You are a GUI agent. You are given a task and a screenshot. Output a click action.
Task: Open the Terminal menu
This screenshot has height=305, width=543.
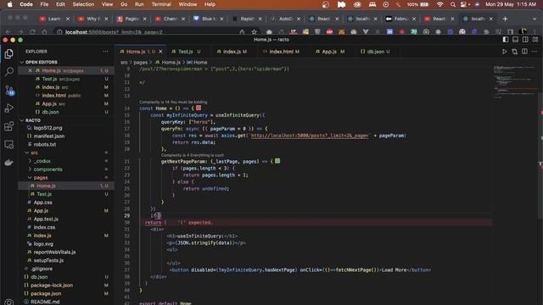(x=161, y=4)
